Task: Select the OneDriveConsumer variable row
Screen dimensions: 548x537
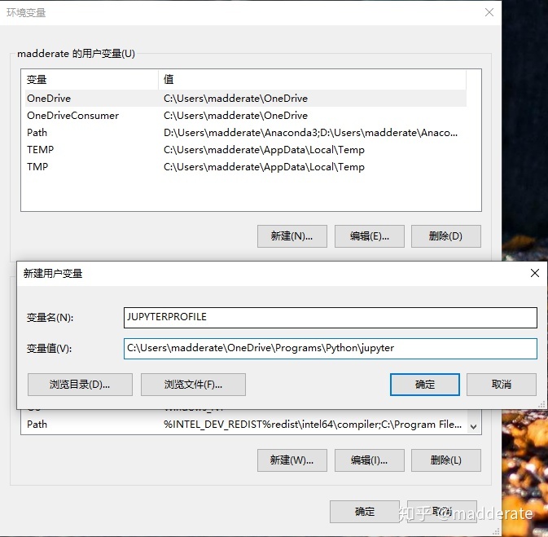Action: 247,116
